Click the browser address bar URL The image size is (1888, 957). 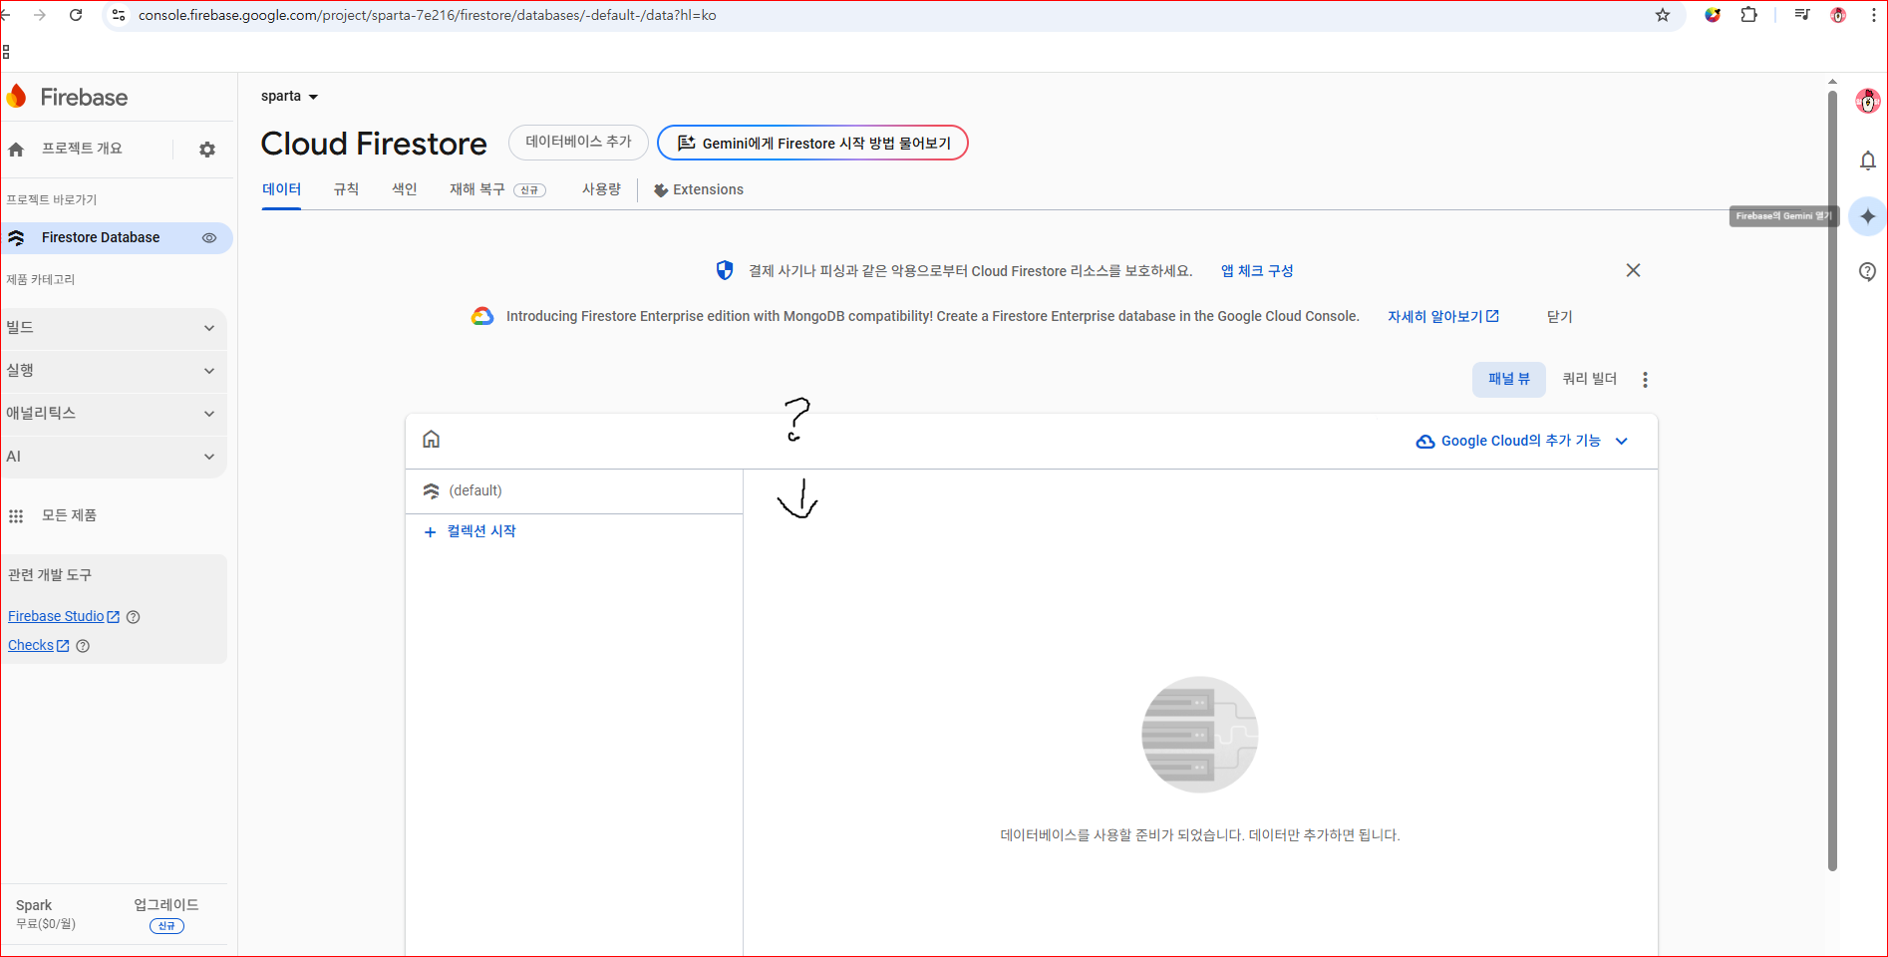[x=428, y=15]
